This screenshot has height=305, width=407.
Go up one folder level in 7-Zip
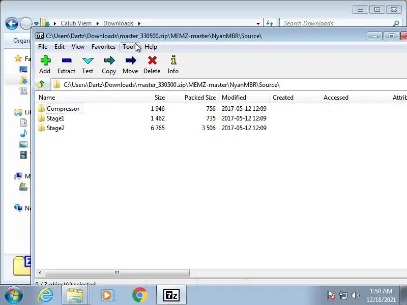(x=41, y=84)
